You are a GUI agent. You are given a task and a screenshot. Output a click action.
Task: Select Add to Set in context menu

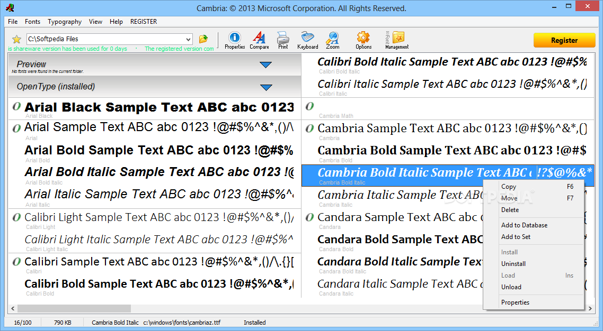click(534, 237)
